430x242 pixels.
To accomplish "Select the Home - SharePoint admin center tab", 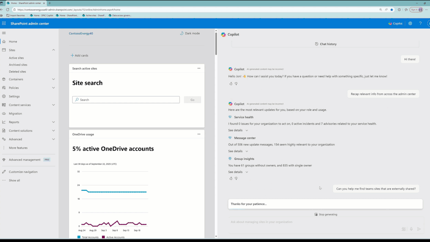I will pyautogui.click(x=26, y=3).
